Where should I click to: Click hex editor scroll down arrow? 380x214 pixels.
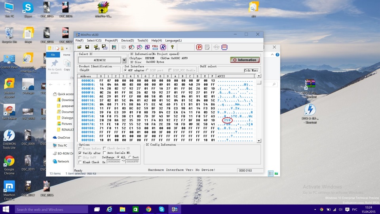(259, 140)
